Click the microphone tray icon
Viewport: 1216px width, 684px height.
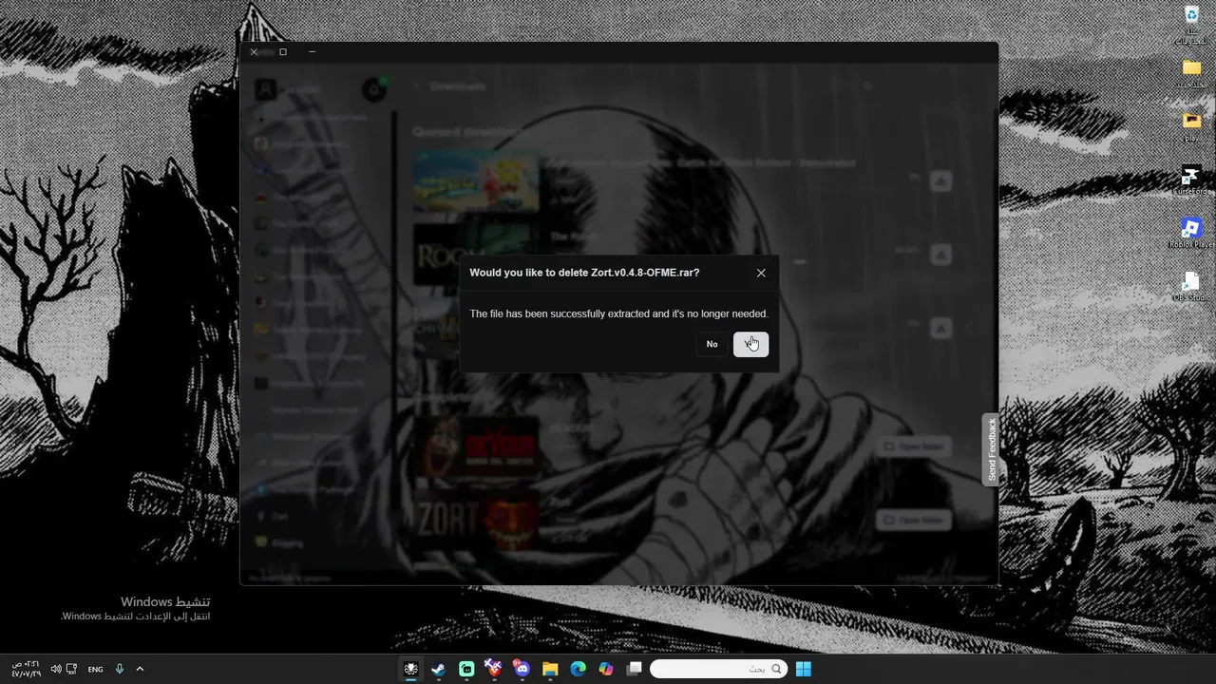(120, 669)
